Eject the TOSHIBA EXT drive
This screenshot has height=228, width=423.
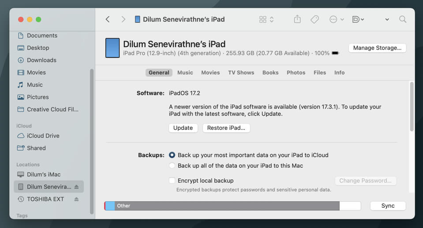tap(76, 199)
